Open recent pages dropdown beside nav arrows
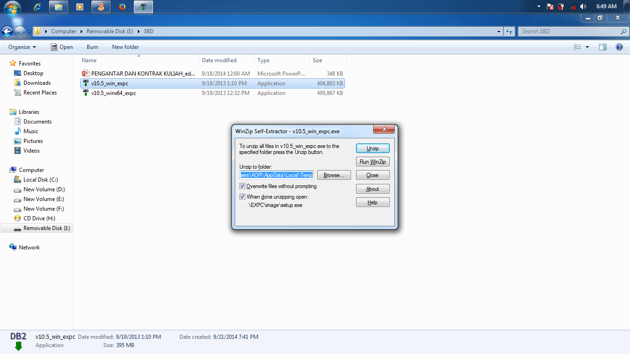The height and width of the screenshot is (354, 630). 29,32
